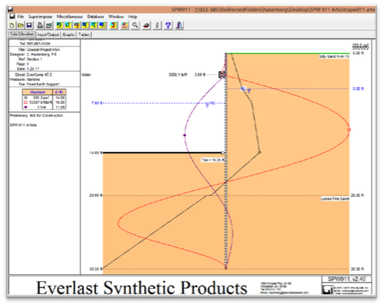Click the 'SPW 911 Article' note text
The height and width of the screenshot is (306, 383).
click(x=23, y=125)
